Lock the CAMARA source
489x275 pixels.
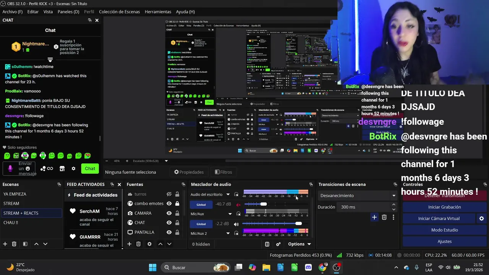tap(177, 213)
